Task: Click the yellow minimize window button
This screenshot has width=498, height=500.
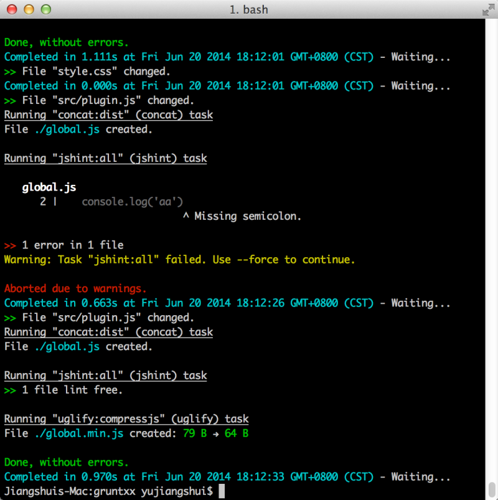Action: click(29, 9)
